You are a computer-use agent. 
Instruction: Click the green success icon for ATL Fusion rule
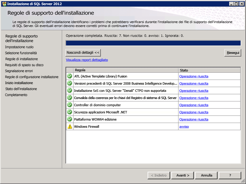(x=70, y=76)
